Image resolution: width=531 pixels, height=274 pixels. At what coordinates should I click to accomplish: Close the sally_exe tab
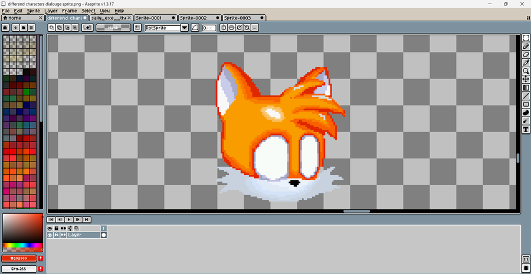pos(129,18)
